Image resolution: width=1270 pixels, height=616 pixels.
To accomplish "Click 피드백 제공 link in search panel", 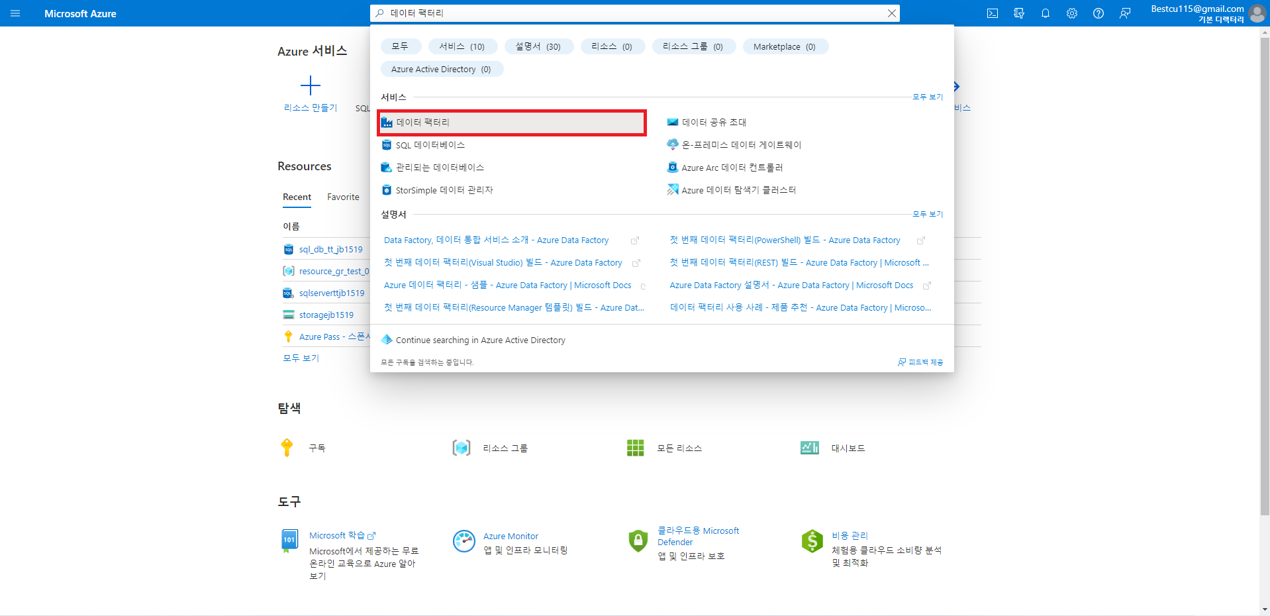I will tap(920, 362).
